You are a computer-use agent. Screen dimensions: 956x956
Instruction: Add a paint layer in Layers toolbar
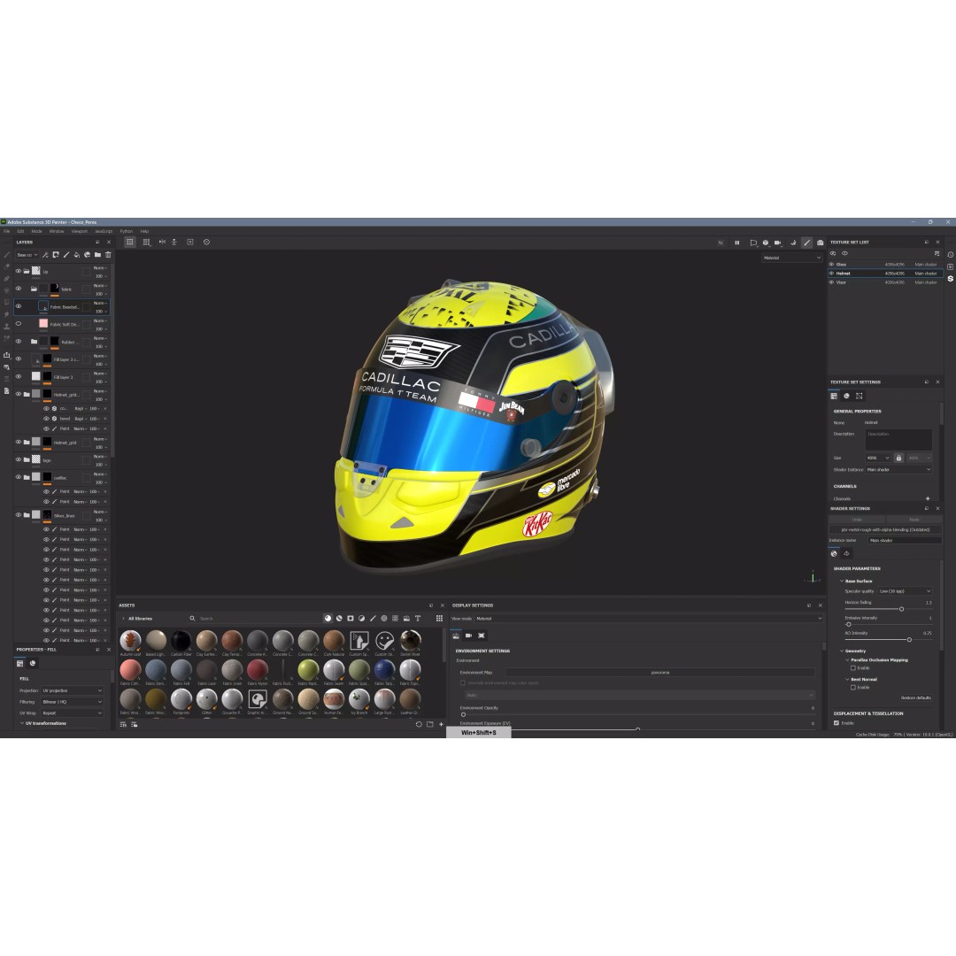66,255
